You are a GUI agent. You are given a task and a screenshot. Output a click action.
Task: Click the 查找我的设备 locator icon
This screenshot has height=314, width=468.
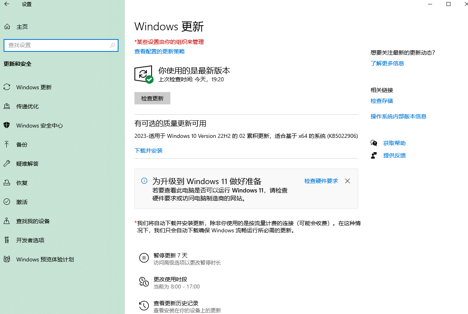7,221
